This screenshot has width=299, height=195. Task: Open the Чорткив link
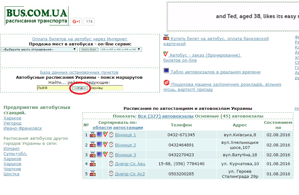[12, 169]
